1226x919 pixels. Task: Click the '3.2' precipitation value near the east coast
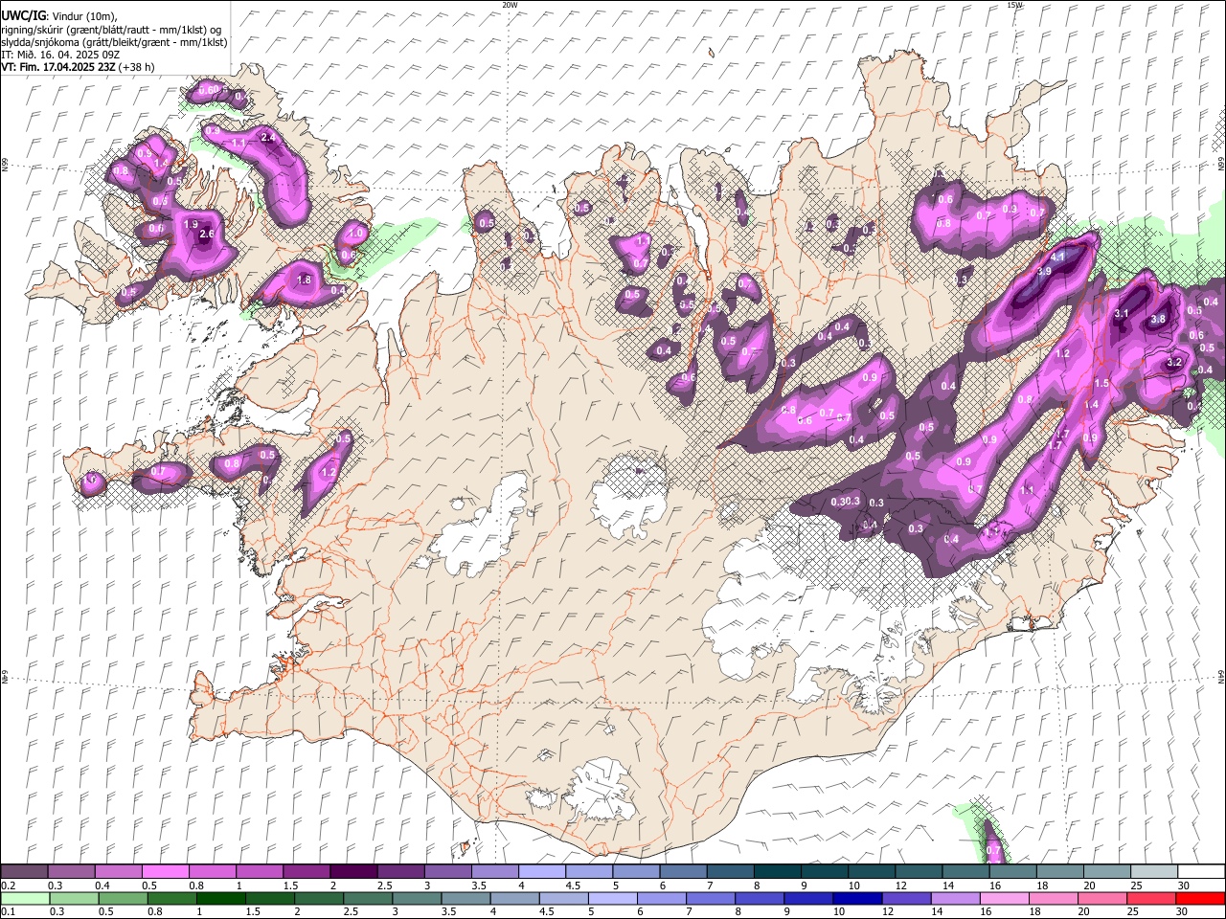point(1174,363)
